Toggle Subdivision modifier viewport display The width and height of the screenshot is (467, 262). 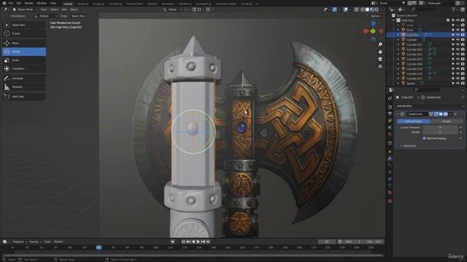[441, 114]
